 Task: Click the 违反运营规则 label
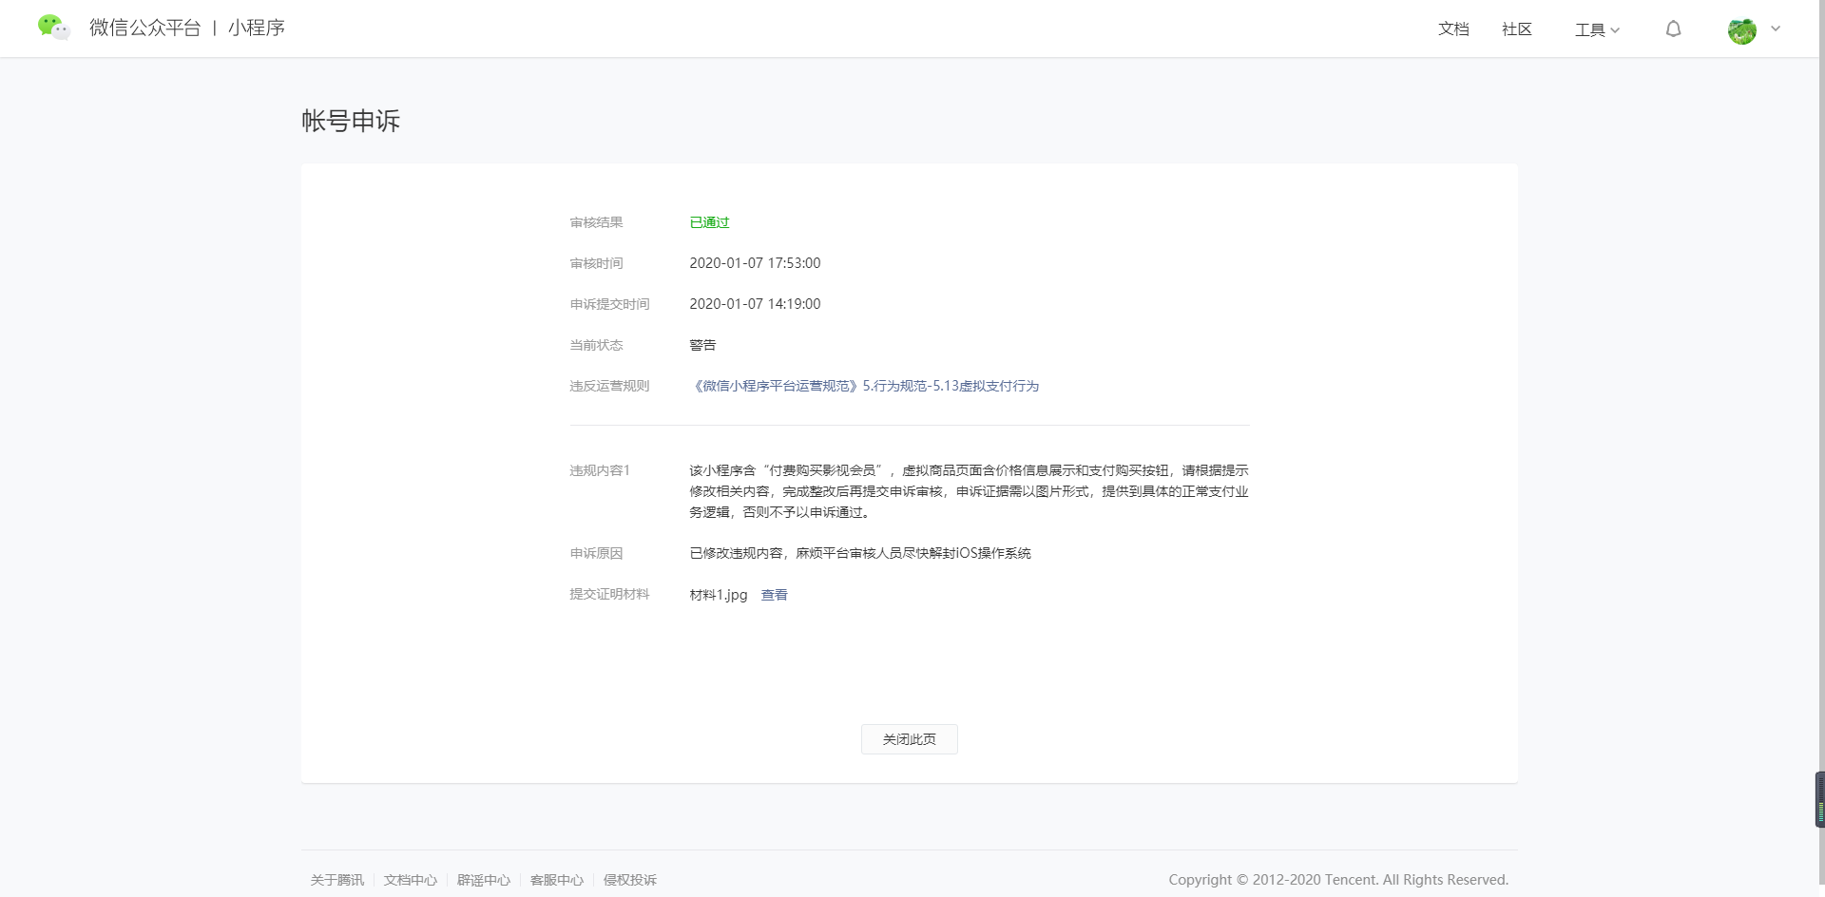coord(609,386)
